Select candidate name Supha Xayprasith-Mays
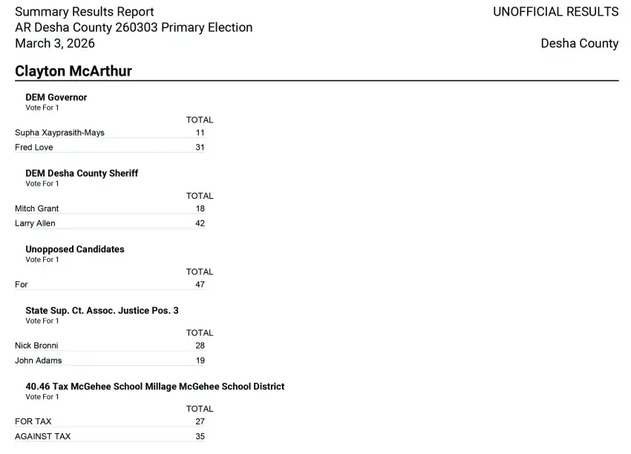Screen dimensions: 631x454 coord(59,133)
